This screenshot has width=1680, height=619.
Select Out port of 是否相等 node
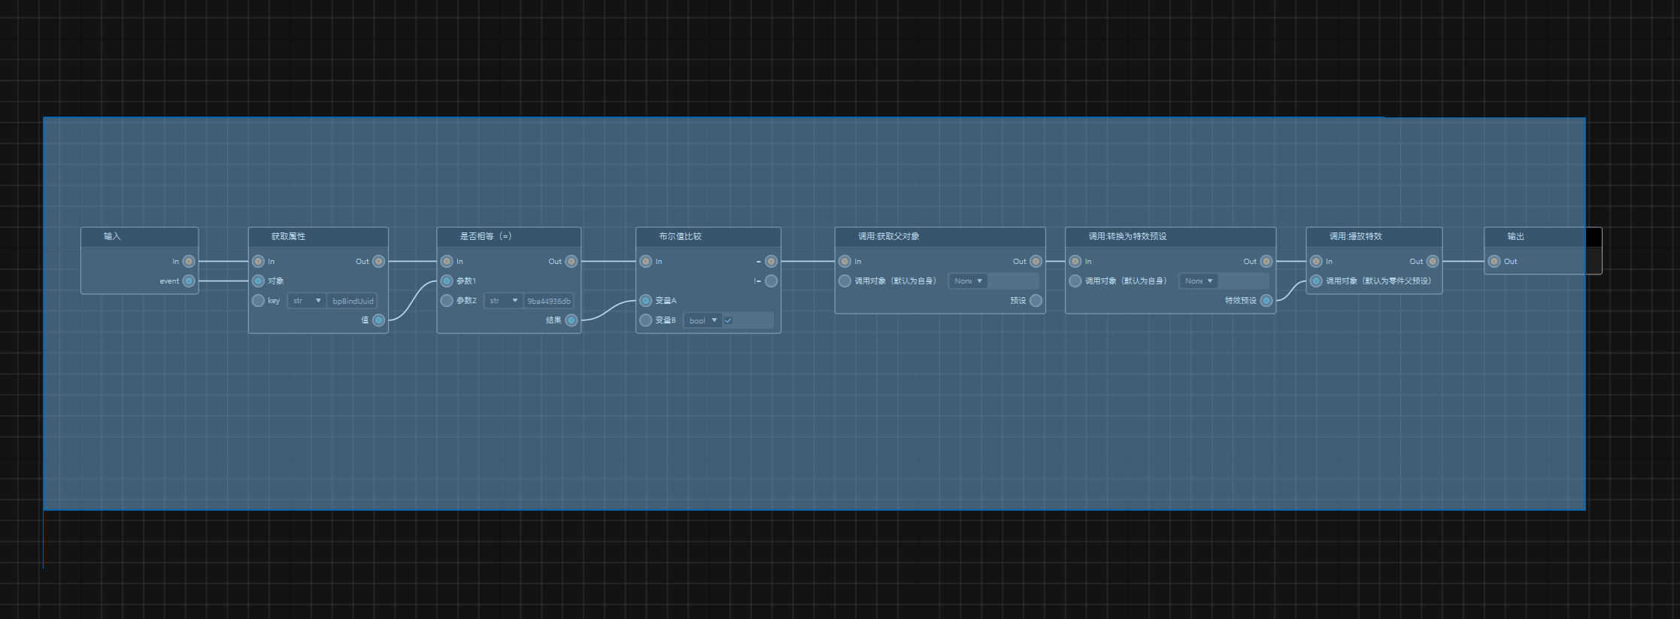tap(572, 261)
